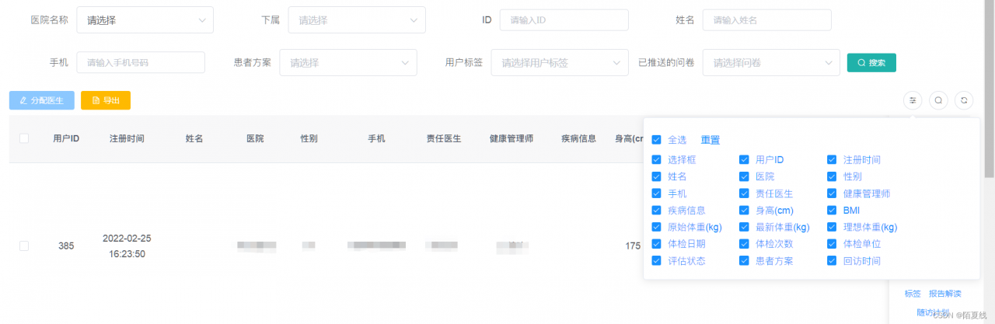Uncheck the 医院 column checkbox

tap(745, 177)
